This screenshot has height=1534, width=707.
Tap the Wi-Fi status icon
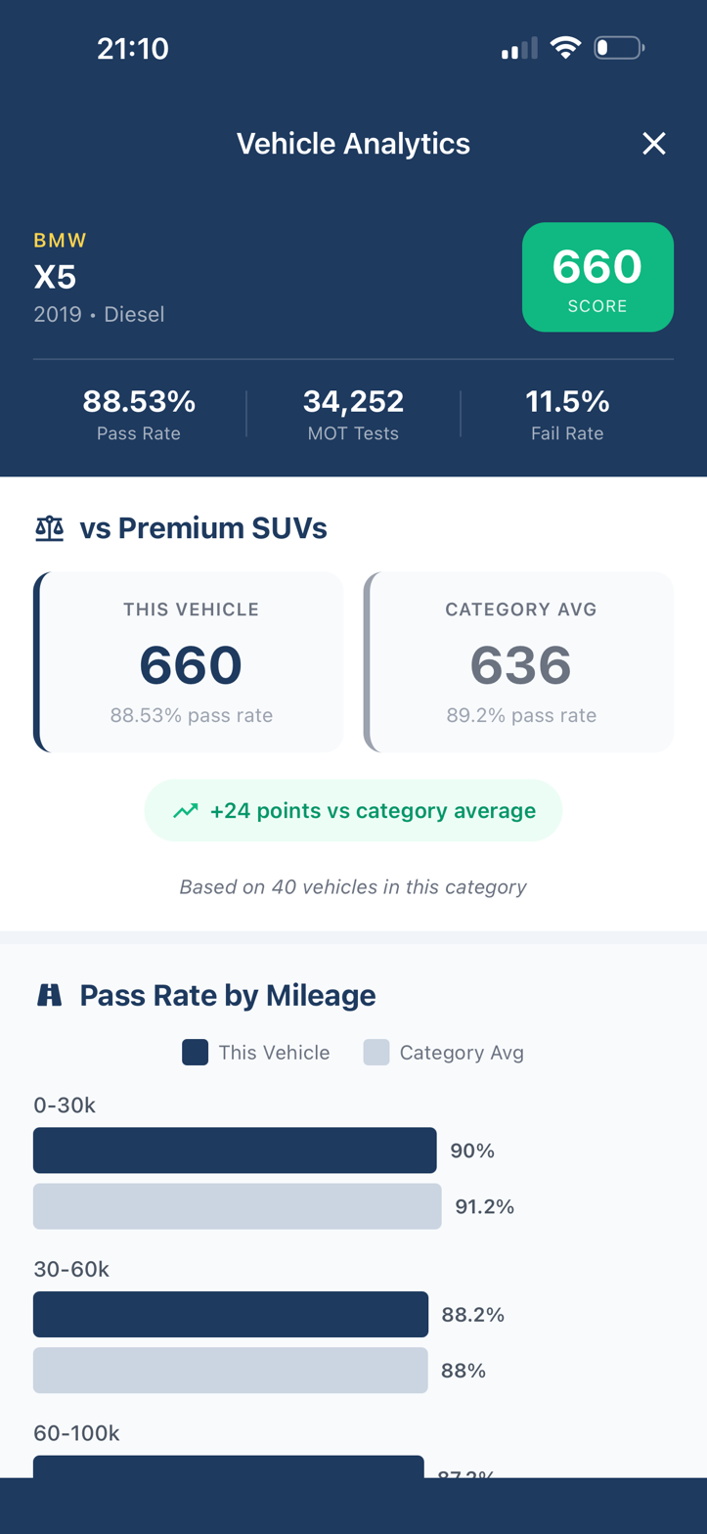pos(566,47)
